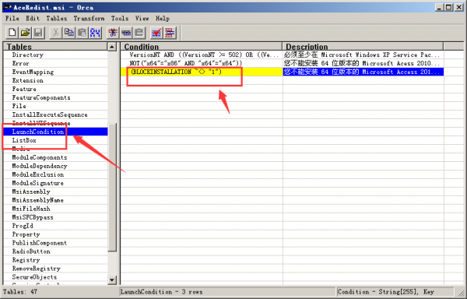The width and height of the screenshot is (467, 299).
Task: Select the RadioButton table
Action: click(x=31, y=252)
